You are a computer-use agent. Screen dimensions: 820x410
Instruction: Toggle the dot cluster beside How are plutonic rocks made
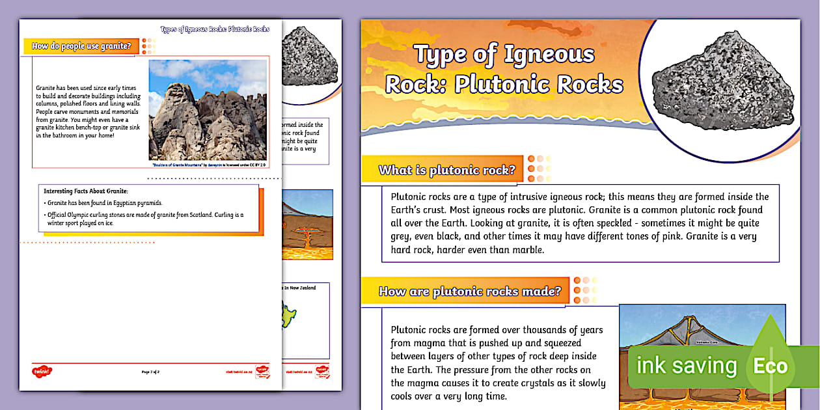pyautogui.click(x=584, y=291)
